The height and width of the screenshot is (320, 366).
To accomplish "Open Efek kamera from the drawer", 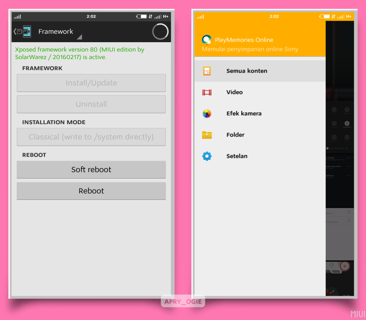I will 244,113.
